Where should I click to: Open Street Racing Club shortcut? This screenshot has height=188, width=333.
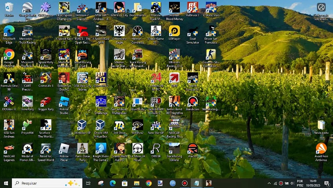(82, 58)
